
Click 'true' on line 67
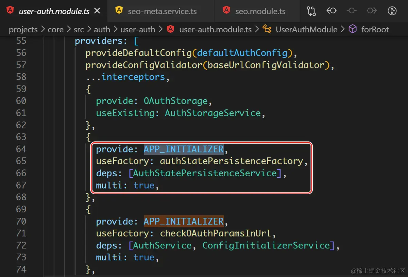click(144, 185)
